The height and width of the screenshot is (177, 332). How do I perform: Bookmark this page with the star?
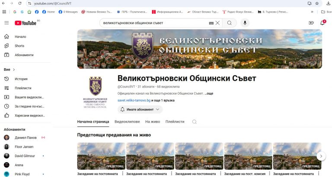click(x=317, y=3)
